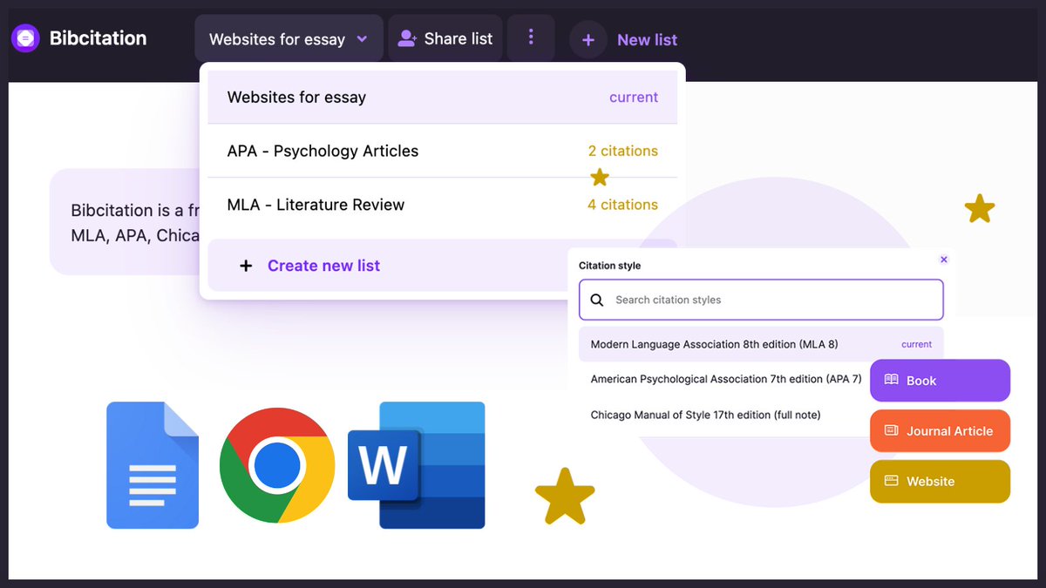Click the plus icon beside Create new list
This screenshot has height=588, width=1046.
(x=246, y=266)
